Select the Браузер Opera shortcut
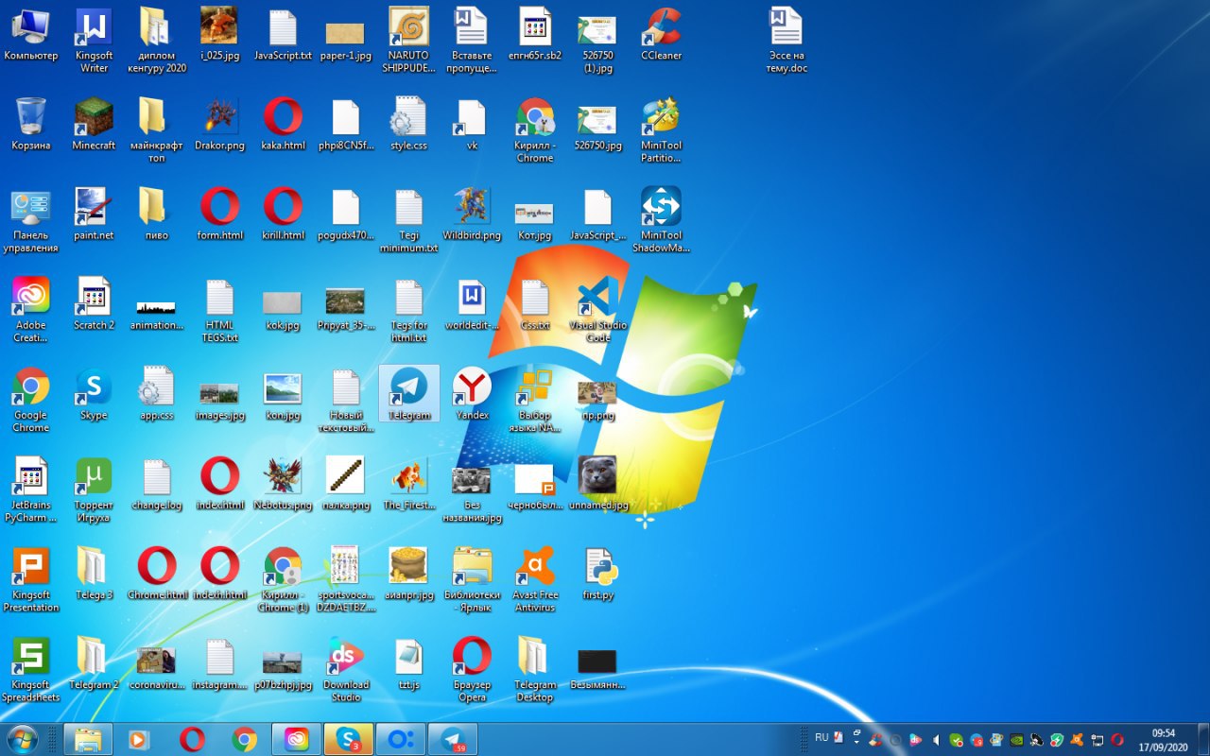This screenshot has width=1210, height=756. pos(472,669)
